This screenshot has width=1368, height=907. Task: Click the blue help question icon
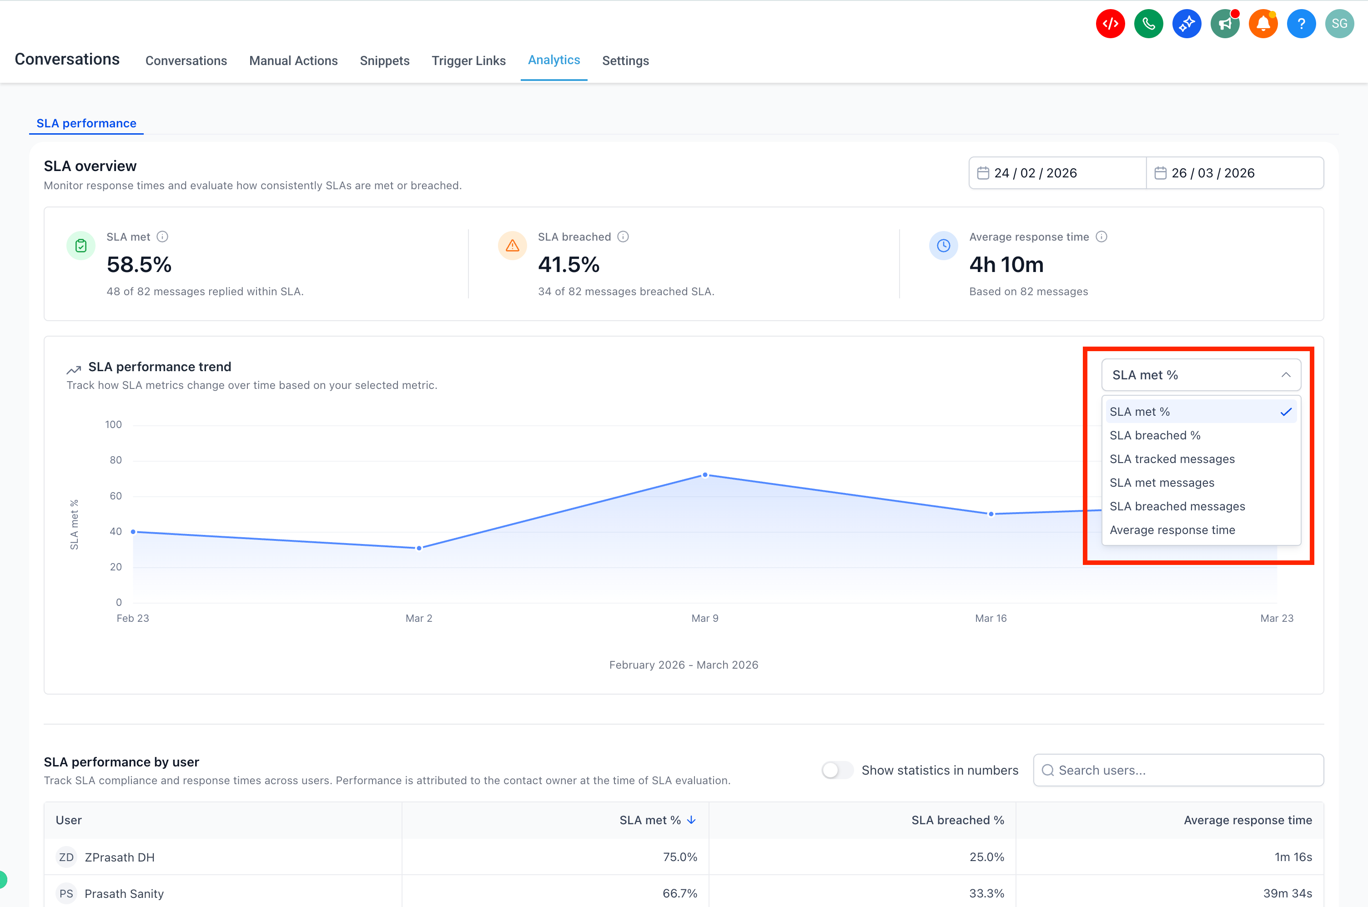(x=1301, y=24)
